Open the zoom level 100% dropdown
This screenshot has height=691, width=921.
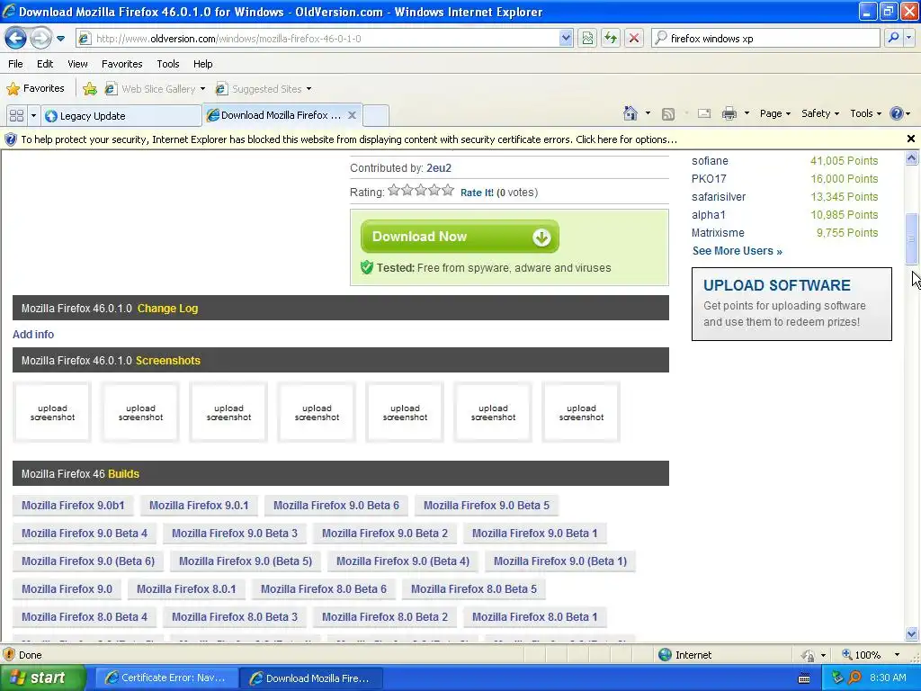click(897, 655)
